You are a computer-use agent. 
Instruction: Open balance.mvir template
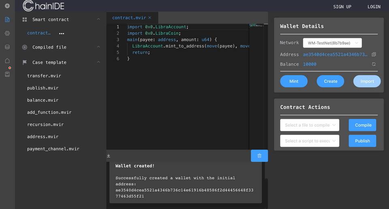(43, 100)
